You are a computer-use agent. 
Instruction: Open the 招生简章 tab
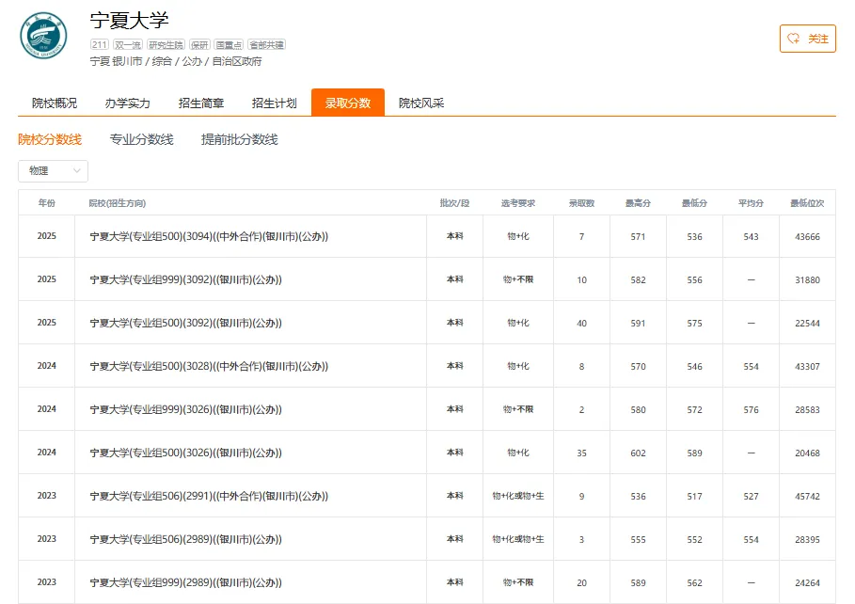point(201,103)
